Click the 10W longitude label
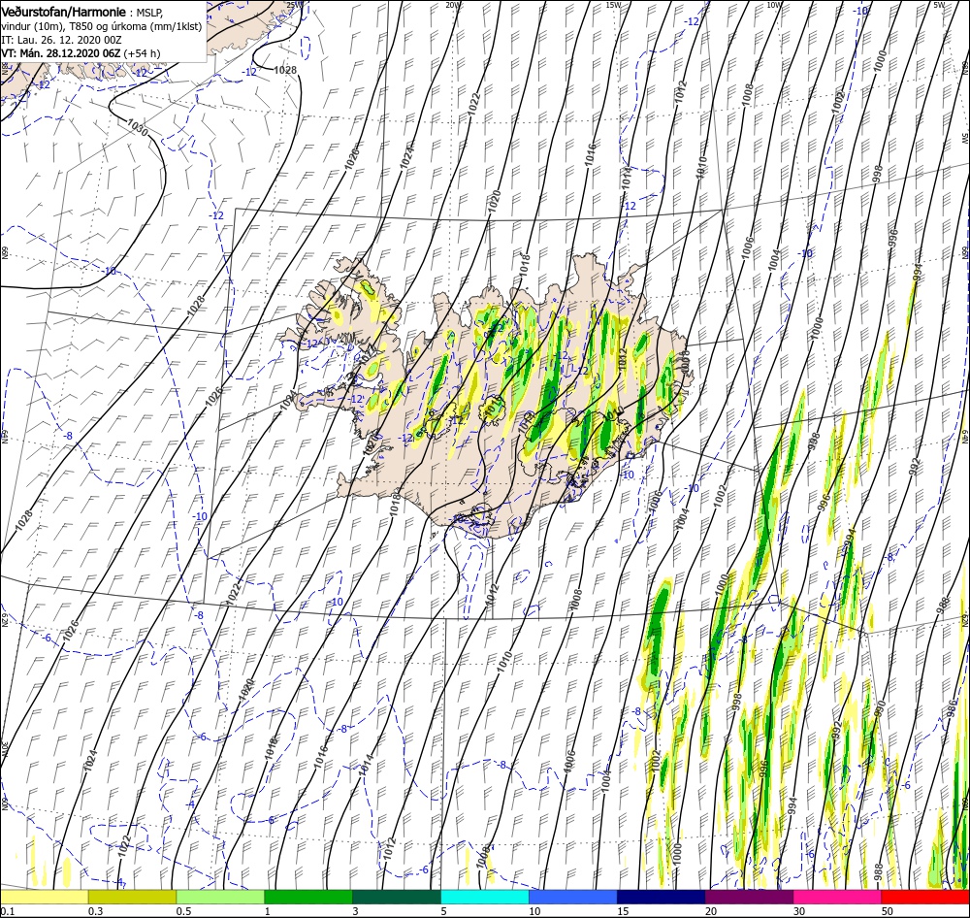 tap(774, 4)
